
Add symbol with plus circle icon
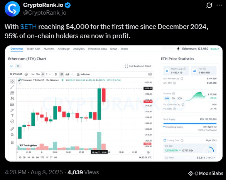click(26, 74)
